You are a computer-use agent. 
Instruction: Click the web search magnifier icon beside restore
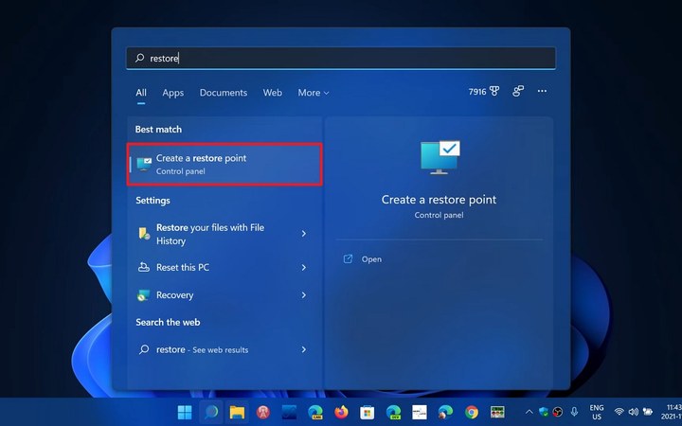[144, 349]
